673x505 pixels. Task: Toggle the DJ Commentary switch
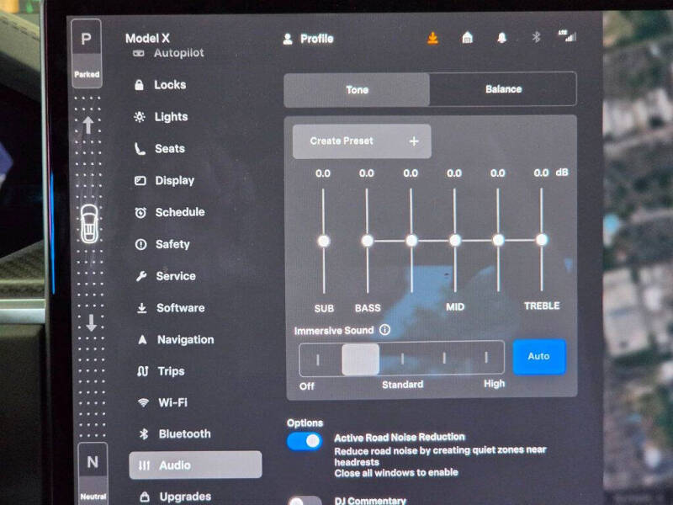(x=305, y=501)
